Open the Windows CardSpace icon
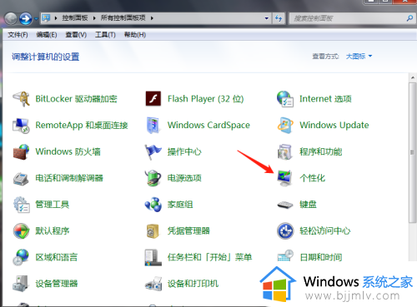This screenshot has width=417, height=307. coord(153,126)
